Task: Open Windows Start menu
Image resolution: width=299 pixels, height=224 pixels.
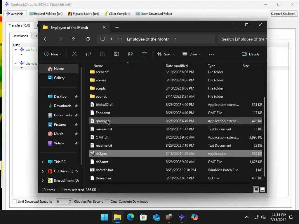Action: [105, 217]
